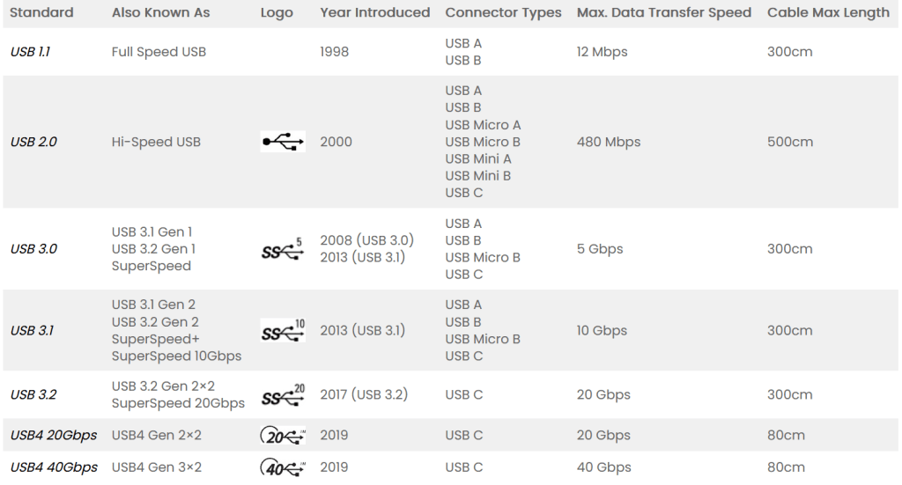Viewport: 902px width, 485px height.
Task: Click the Connector Types column header
Action: point(503,13)
